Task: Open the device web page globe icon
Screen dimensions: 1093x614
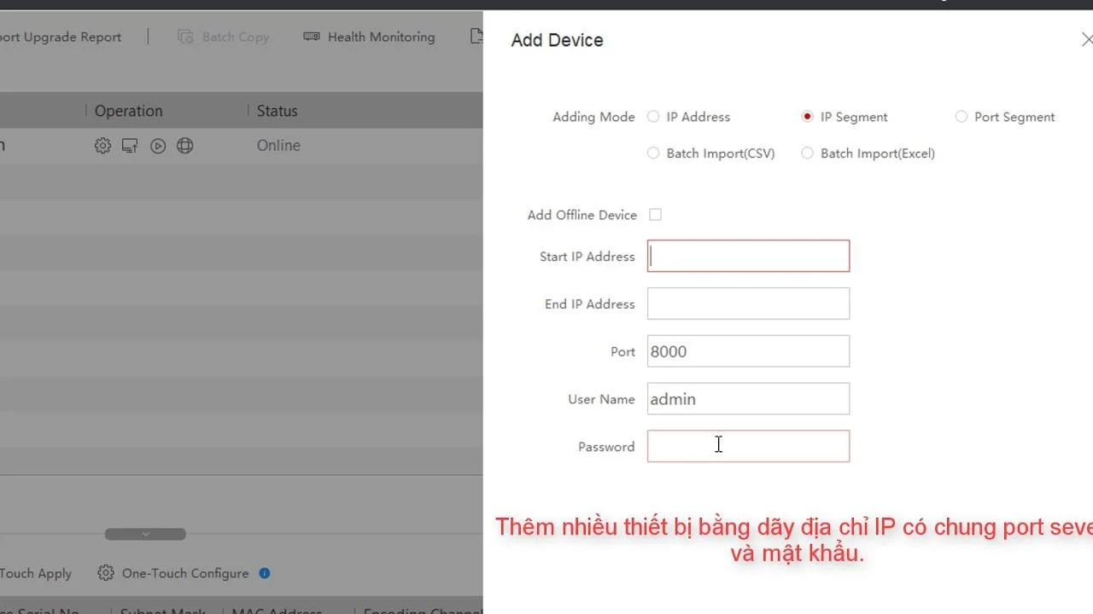Action: coord(184,146)
